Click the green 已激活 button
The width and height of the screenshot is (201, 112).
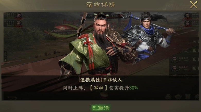[101, 108]
